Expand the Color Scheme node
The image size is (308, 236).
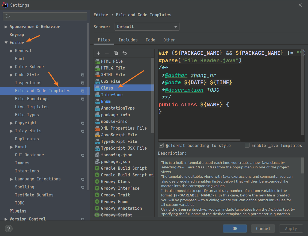pos(11,67)
